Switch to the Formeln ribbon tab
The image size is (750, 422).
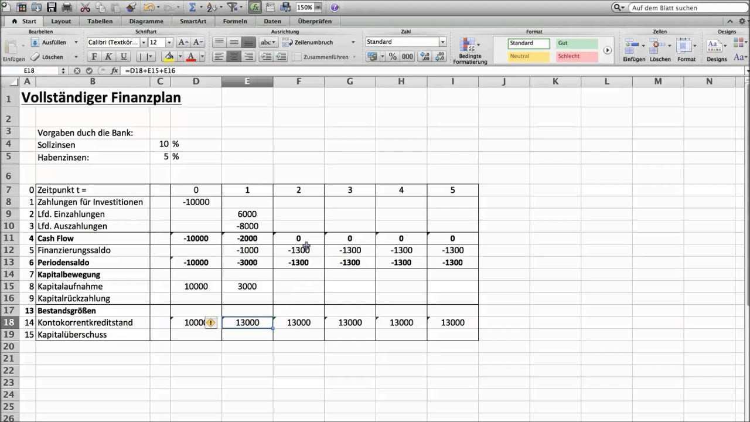point(235,21)
